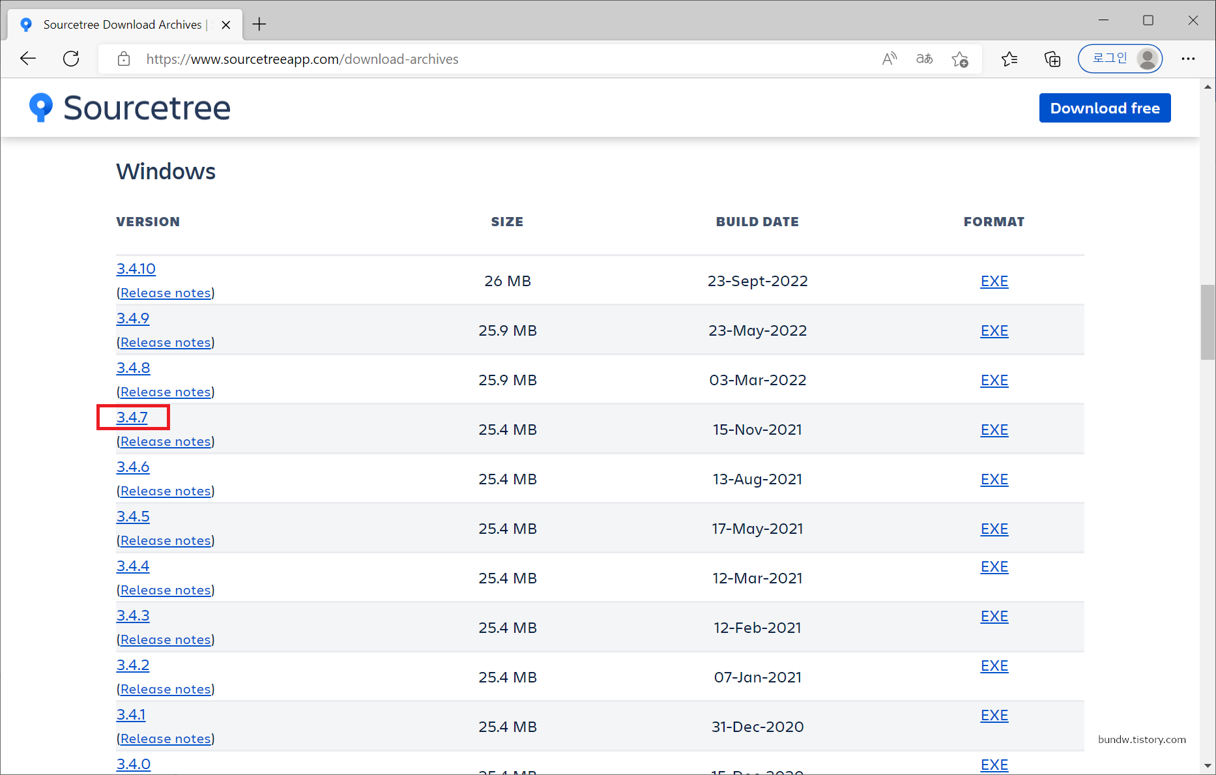Screen dimensions: 1216x775
Task: Select the Sourcetree Download Archives tab
Action: (x=124, y=25)
